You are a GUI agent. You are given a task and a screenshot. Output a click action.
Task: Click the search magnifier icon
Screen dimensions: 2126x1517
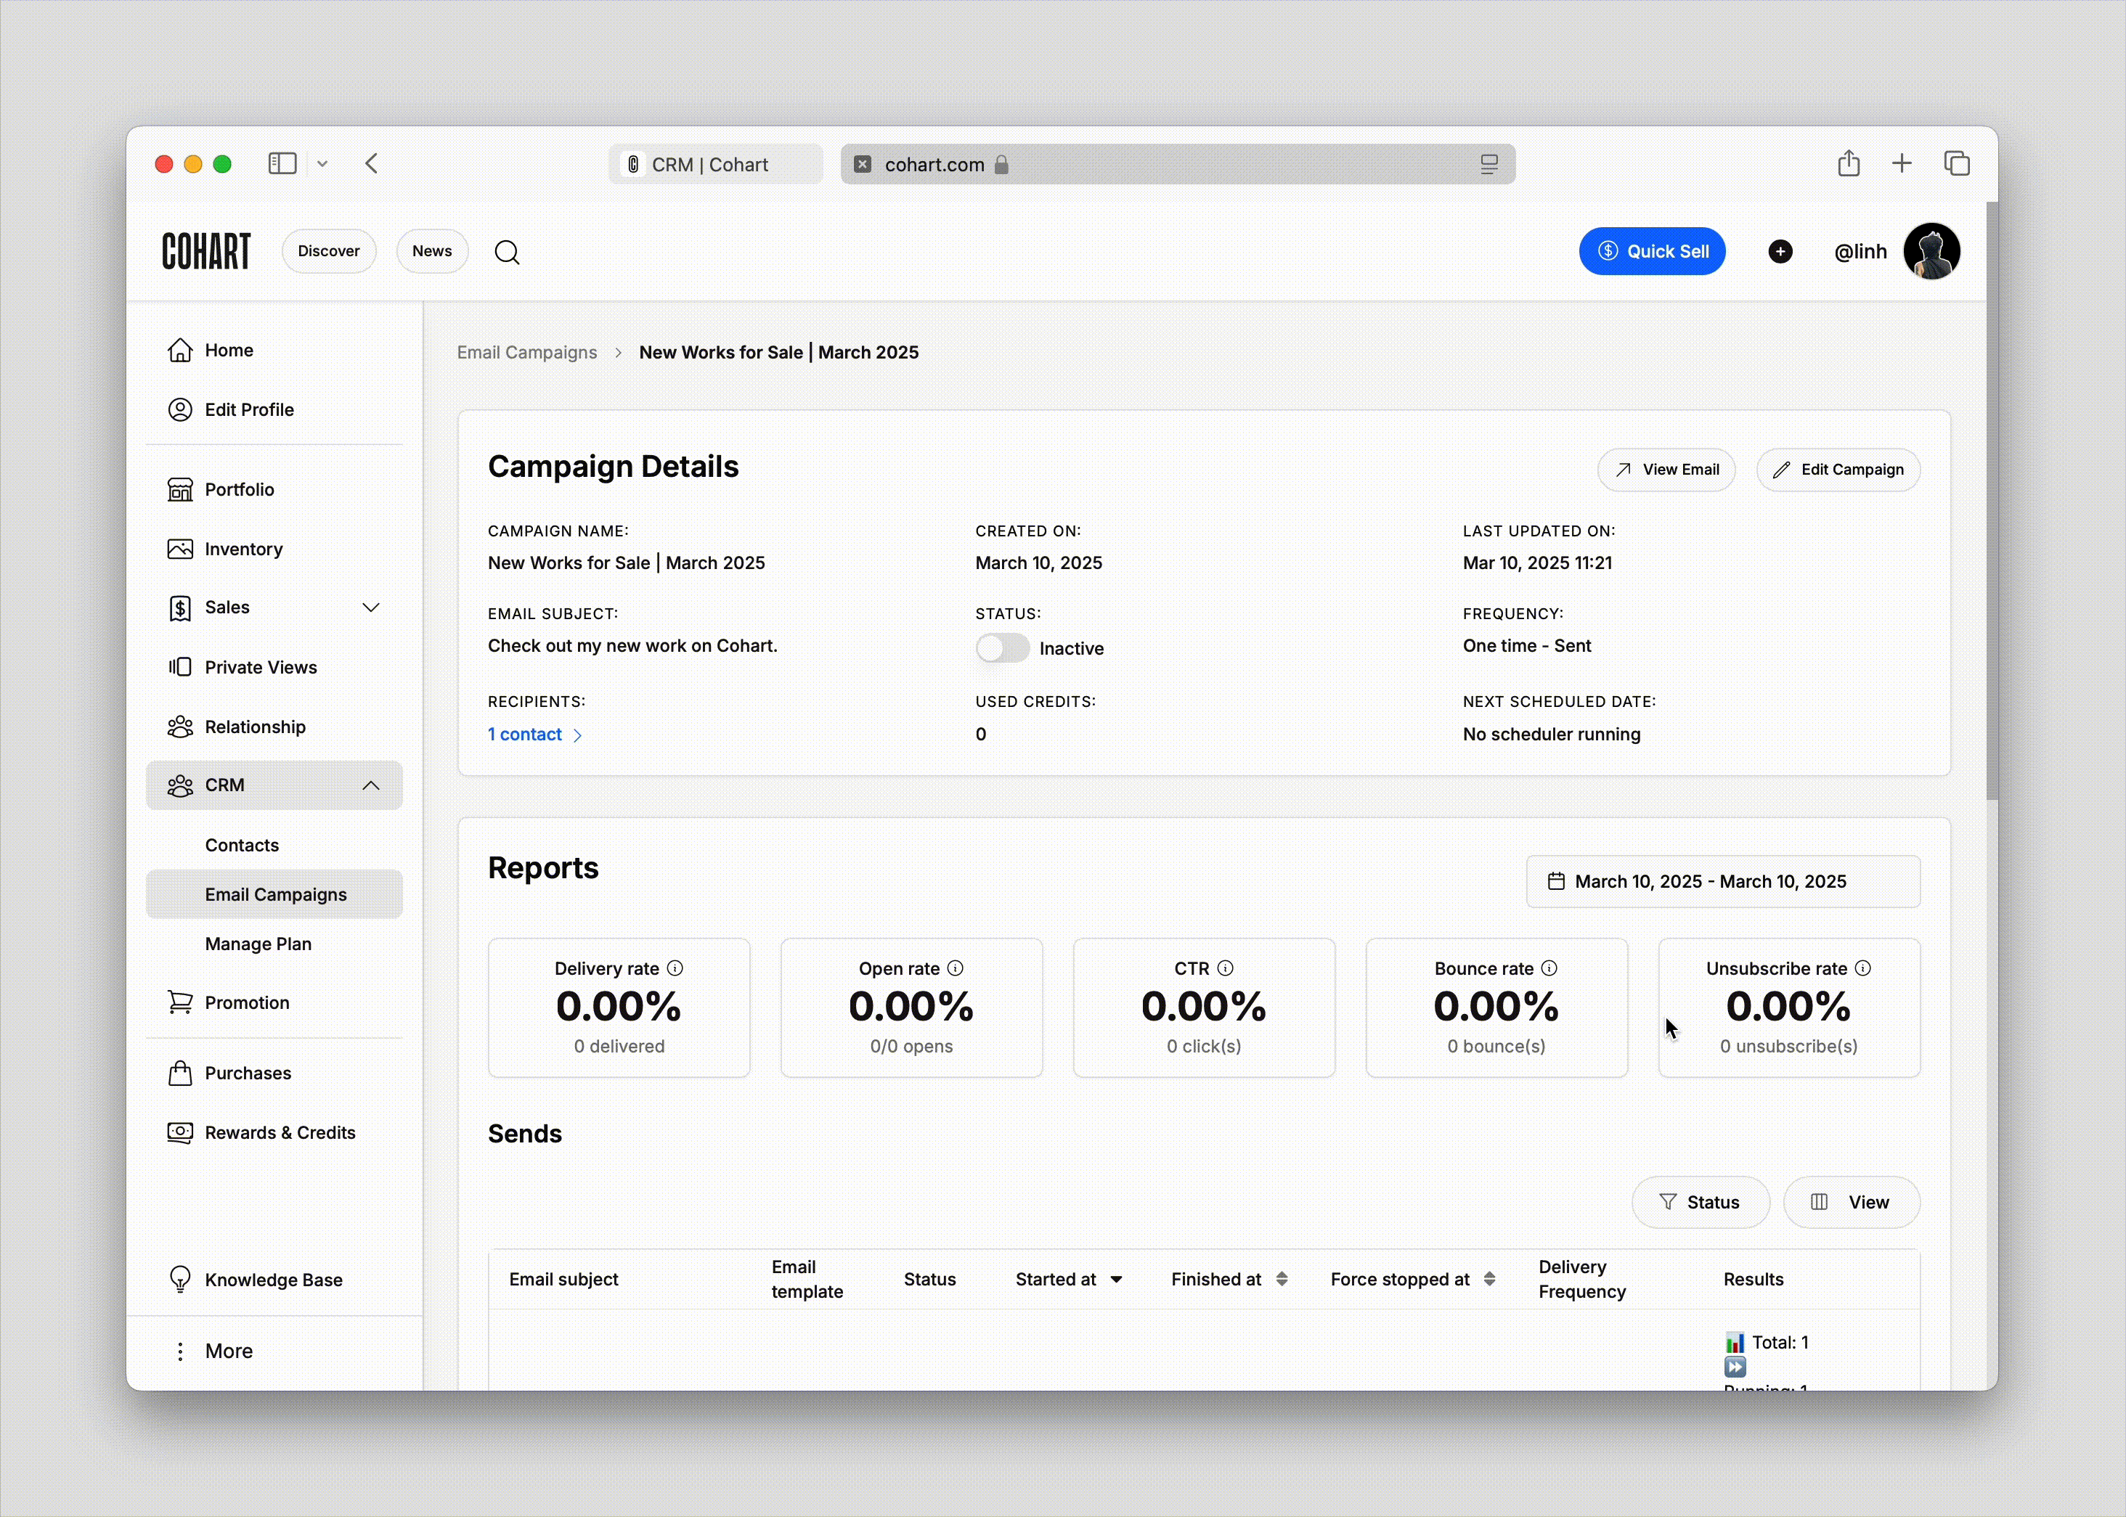click(x=508, y=252)
